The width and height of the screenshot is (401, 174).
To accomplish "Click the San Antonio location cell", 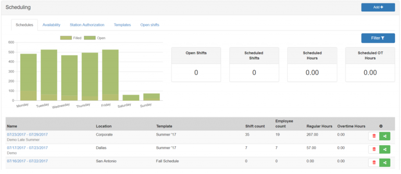I will point(106,161).
